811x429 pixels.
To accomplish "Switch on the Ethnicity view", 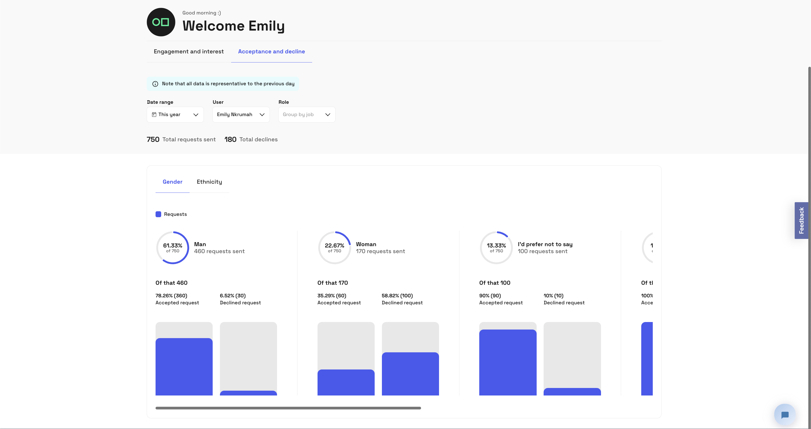I will (209, 182).
